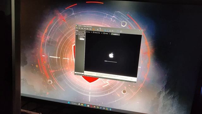The height and width of the screenshot is (114, 202).
Task: Collapse the My Computer tree node
Action: click(x=76, y=34)
